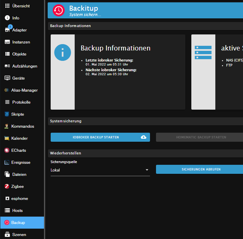Click the Ereignisse menu label
243x239 pixels.
pyautogui.click(x=21, y=162)
